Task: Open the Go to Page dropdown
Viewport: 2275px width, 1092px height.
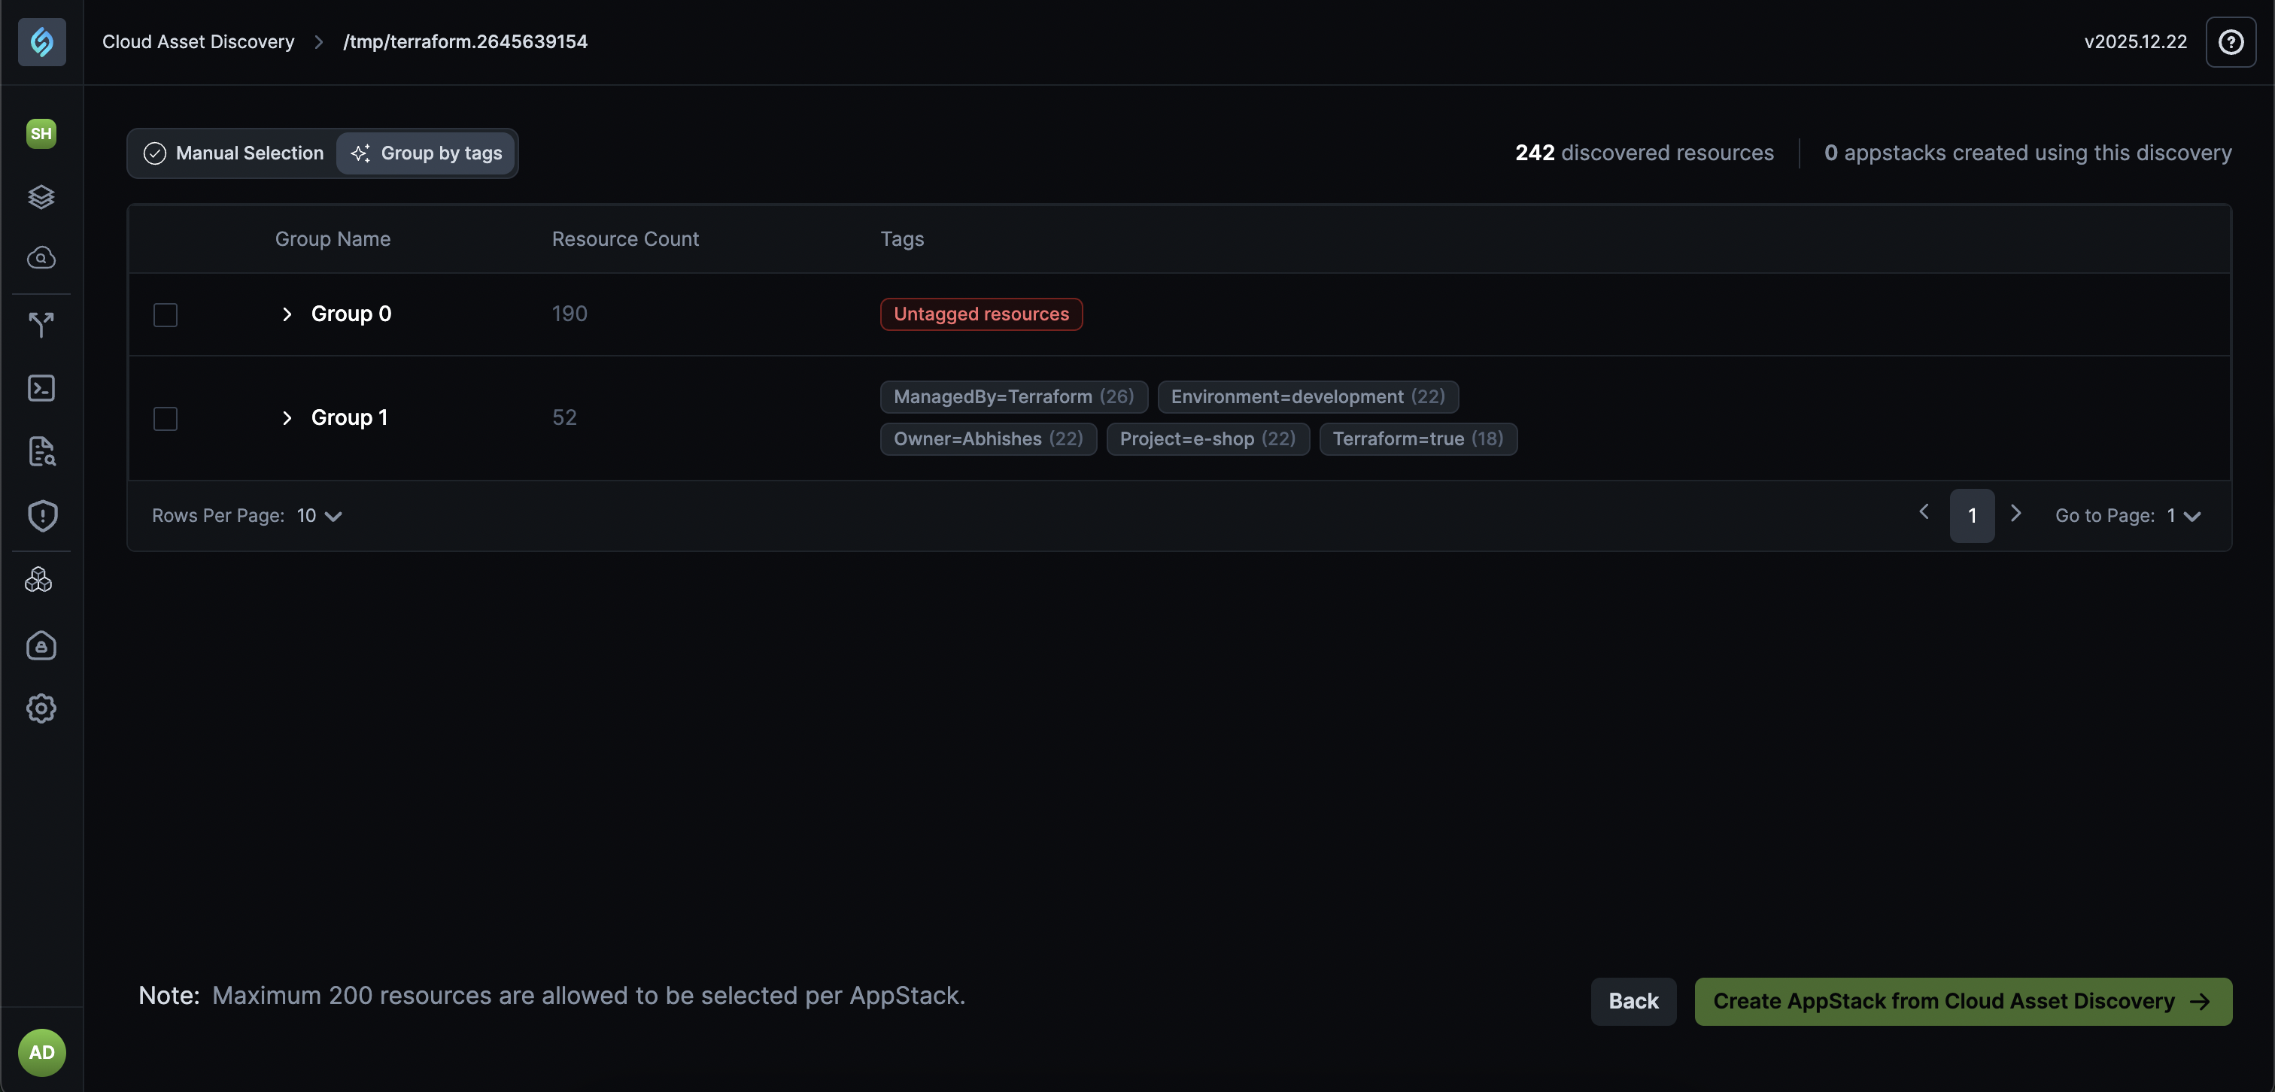Action: coord(2183,516)
